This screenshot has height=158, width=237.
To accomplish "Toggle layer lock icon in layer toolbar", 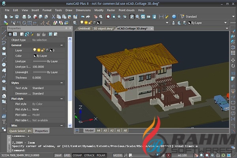I will 90,23.
